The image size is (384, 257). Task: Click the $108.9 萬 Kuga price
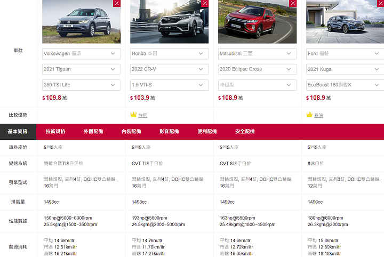pyautogui.click(x=318, y=98)
